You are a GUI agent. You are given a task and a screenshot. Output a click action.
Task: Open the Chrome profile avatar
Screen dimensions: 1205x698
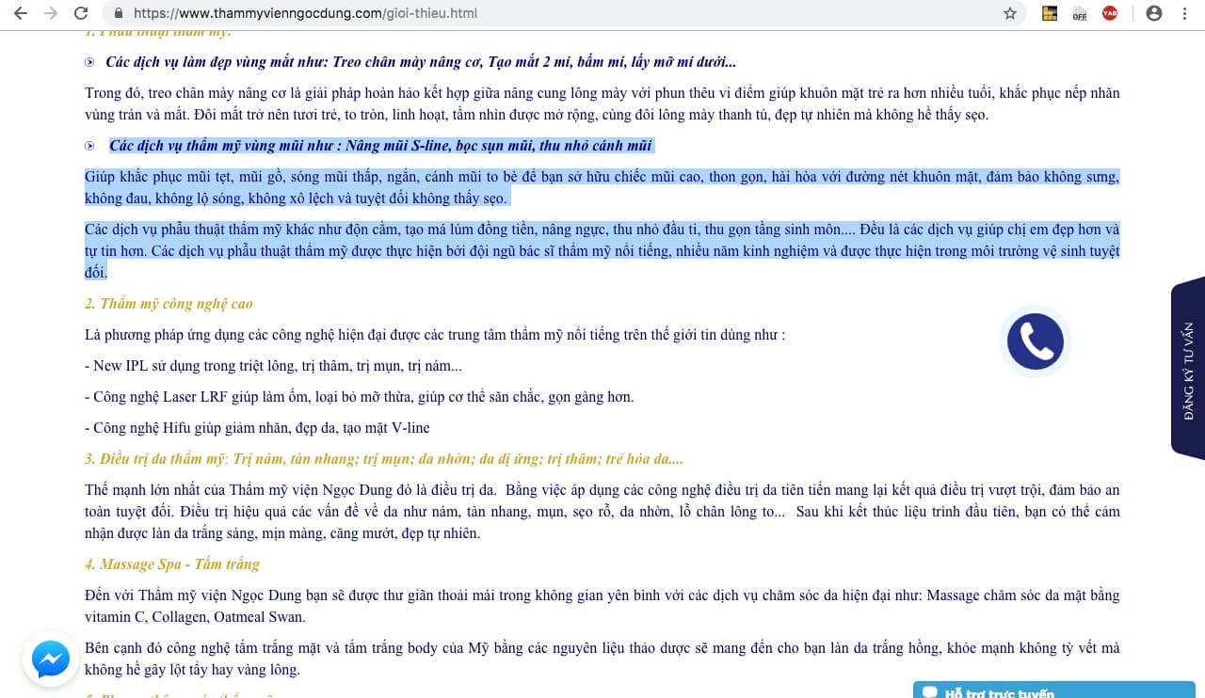[1153, 13]
